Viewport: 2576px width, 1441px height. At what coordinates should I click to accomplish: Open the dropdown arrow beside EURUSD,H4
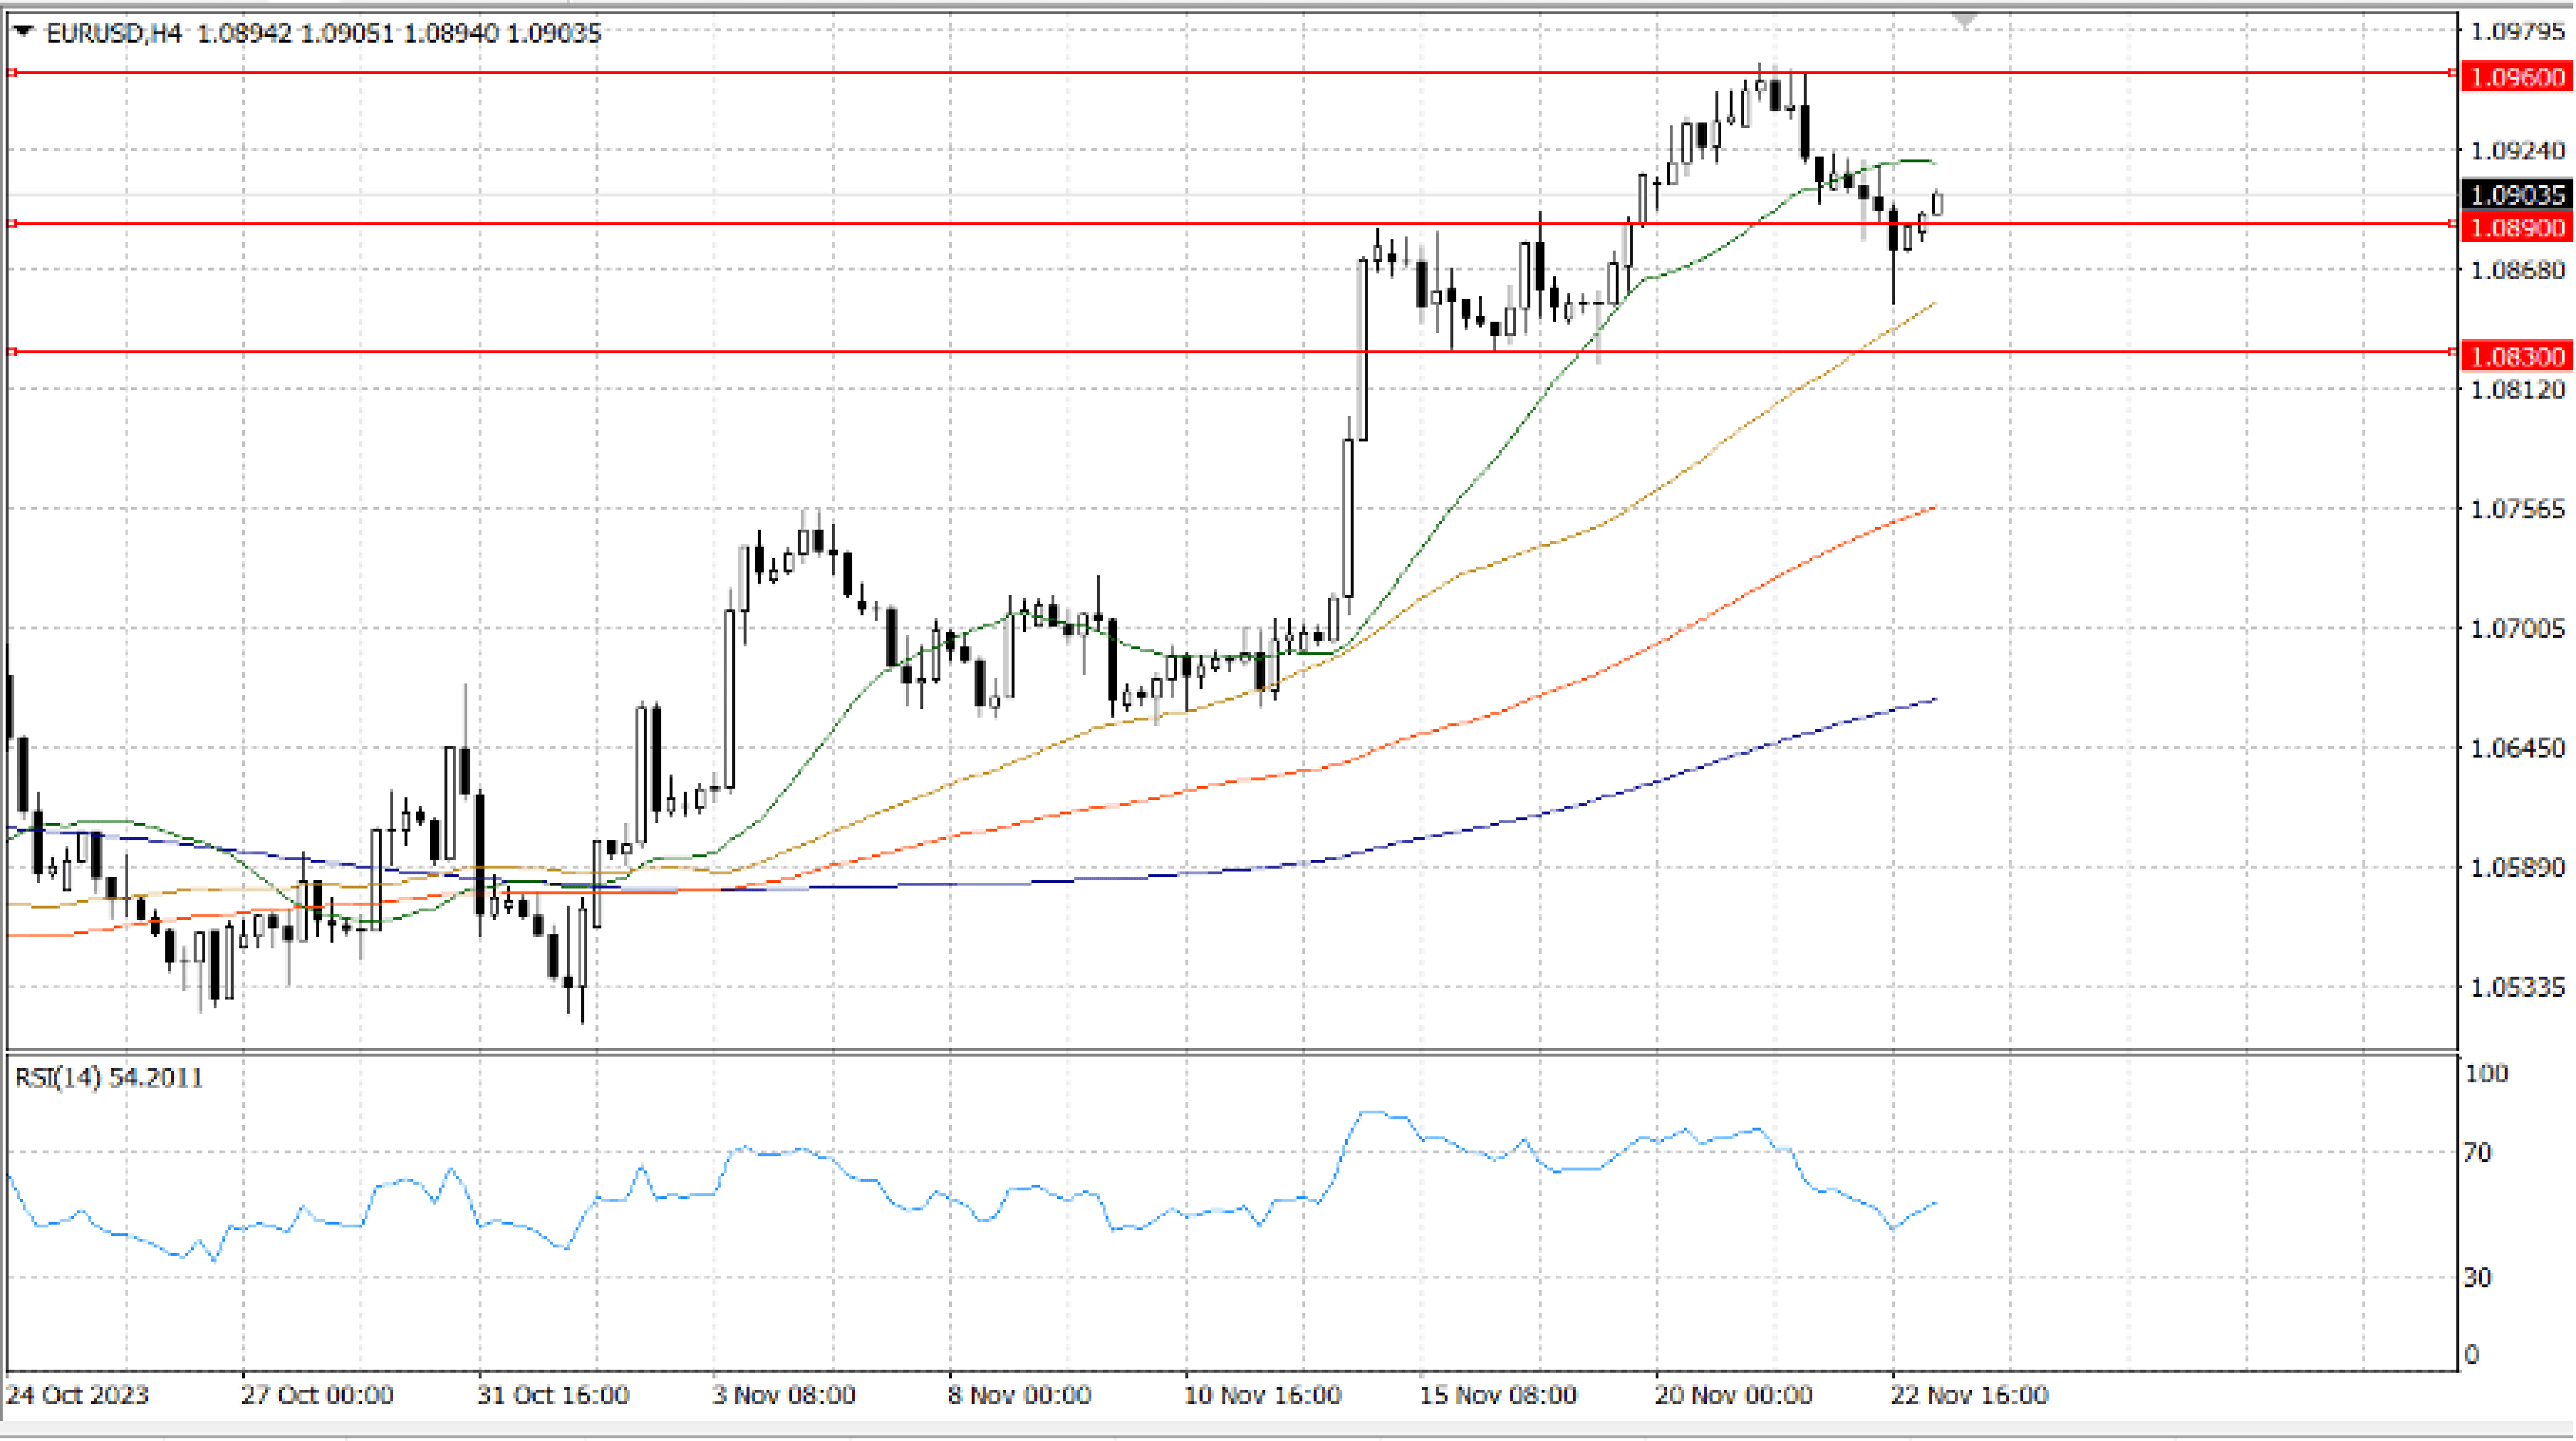click(x=24, y=32)
